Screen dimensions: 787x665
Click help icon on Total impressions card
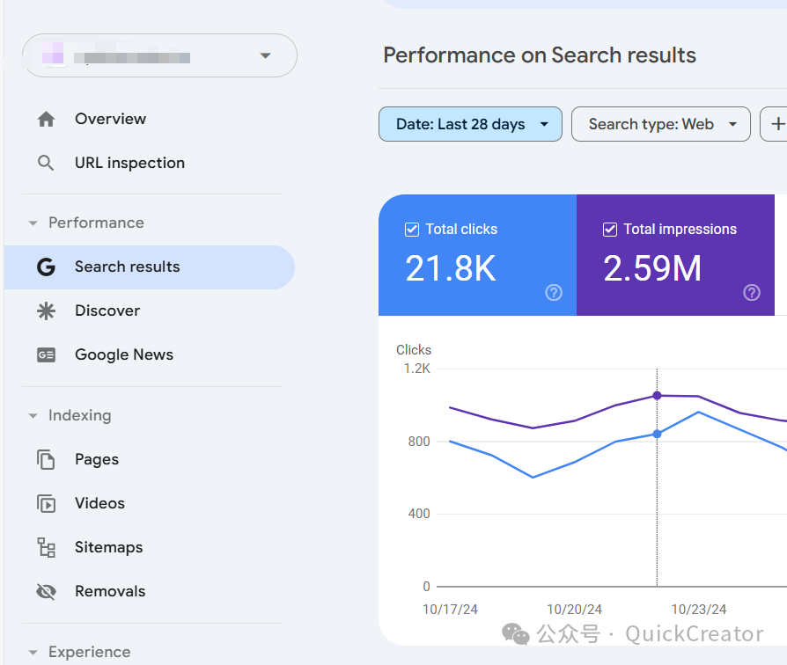click(752, 293)
